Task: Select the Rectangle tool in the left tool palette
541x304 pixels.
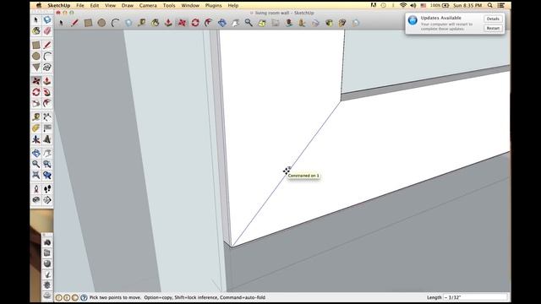Action: click(x=36, y=45)
